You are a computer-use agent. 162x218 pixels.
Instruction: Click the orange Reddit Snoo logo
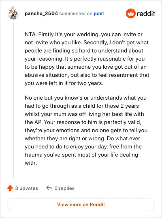130,13
